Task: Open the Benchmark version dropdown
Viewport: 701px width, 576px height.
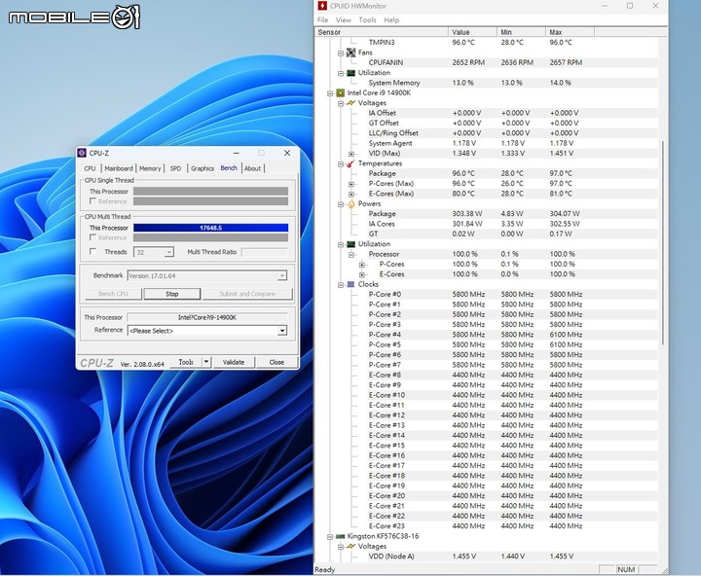Action: coord(281,276)
